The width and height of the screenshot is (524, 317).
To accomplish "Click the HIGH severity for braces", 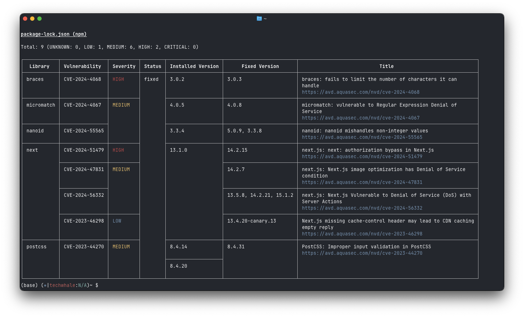I will [x=118, y=79].
